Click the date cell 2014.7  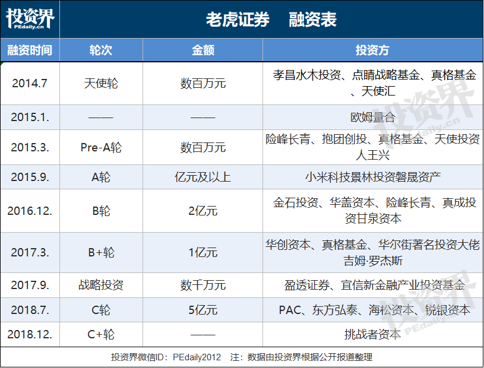[x=30, y=83]
